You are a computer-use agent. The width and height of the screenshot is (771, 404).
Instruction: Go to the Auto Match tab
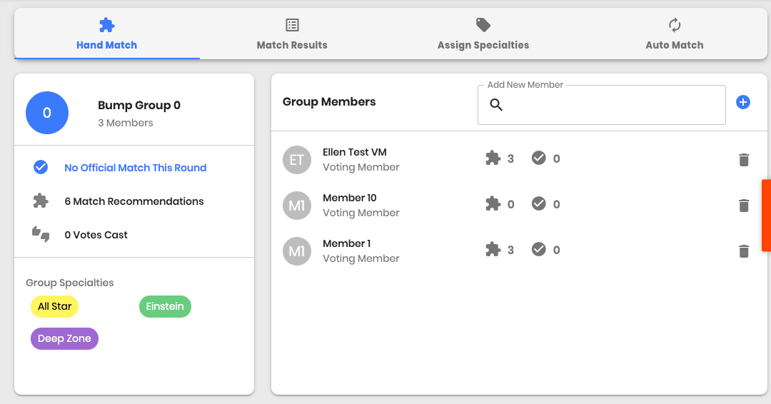[674, 34]
